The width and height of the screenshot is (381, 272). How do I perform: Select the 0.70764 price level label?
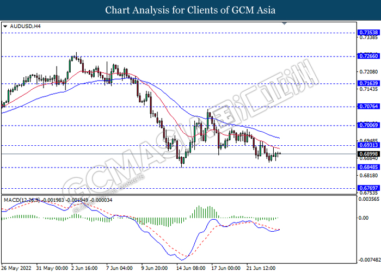pos(368,107)
